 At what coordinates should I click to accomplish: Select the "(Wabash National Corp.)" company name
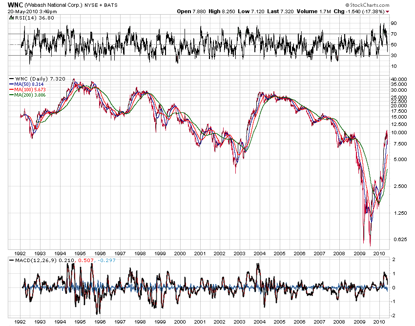pos(54,5)
